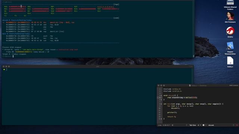
Task: Click the fold arrow on editor line 15
Action: pyautogui.click(x=161, y=119)
